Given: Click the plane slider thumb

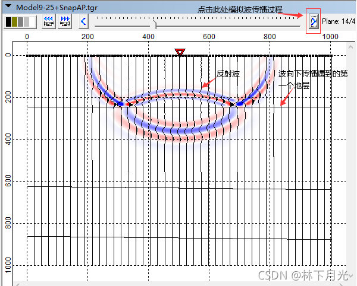Looking at the screenshot, I should point(154,24).
